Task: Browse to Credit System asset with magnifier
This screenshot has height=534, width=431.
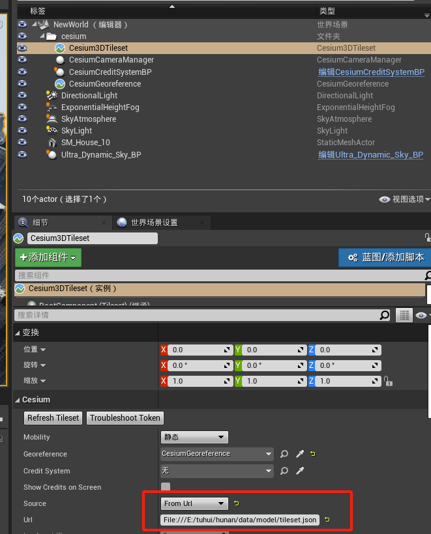Action: tap(284, 471)
